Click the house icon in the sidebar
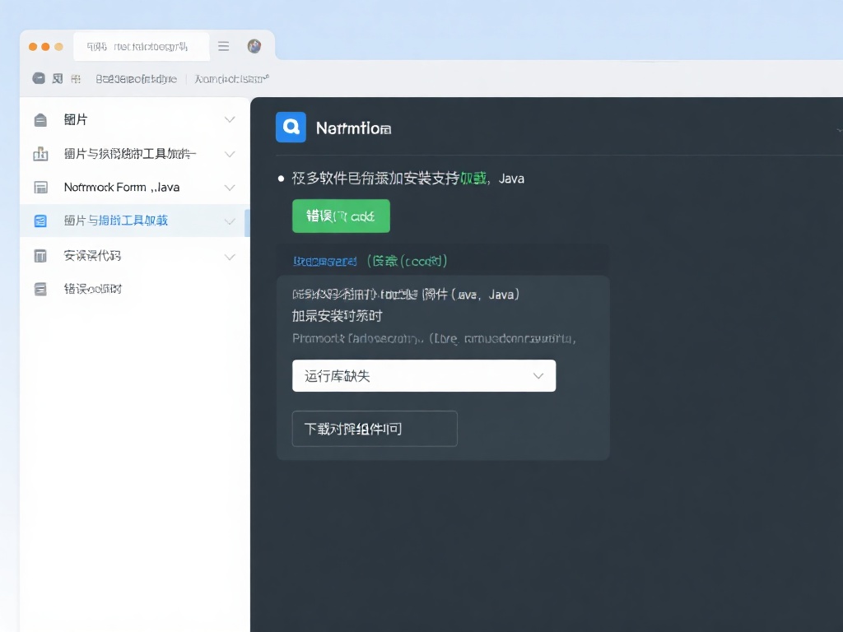Viewport: 843px width, 632px height. click(x=40, y=120)
